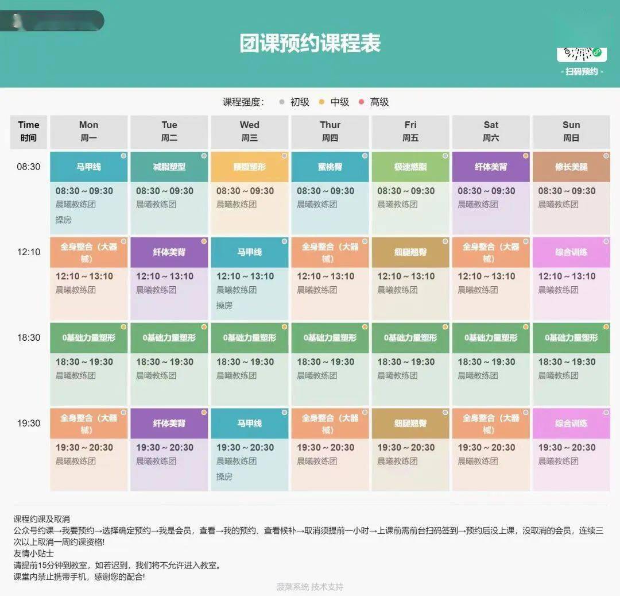Click the 课程约课及取消 heading
Image resolution: width=620 pixels, height=596 pixels.
41,519
